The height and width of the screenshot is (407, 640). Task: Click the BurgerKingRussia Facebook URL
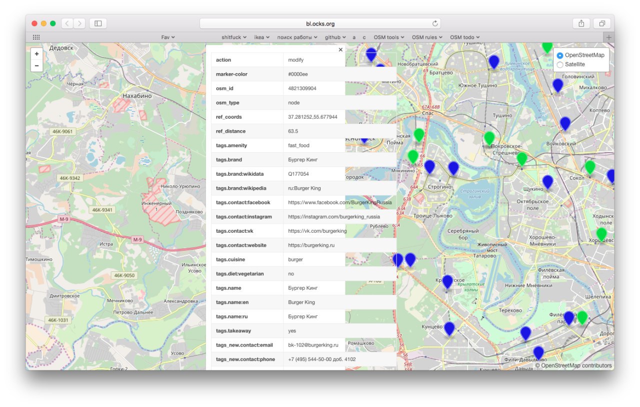(340, 203)
